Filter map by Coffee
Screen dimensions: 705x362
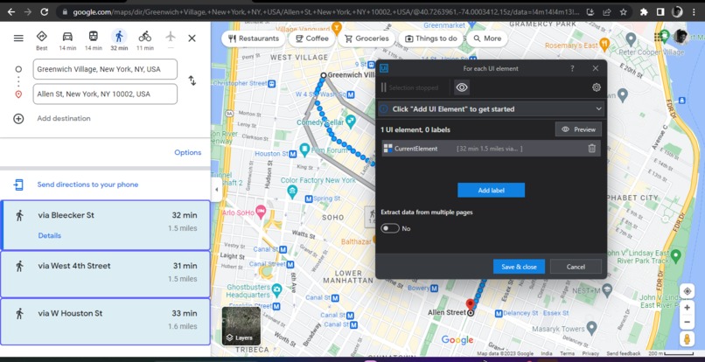[312, 38]
